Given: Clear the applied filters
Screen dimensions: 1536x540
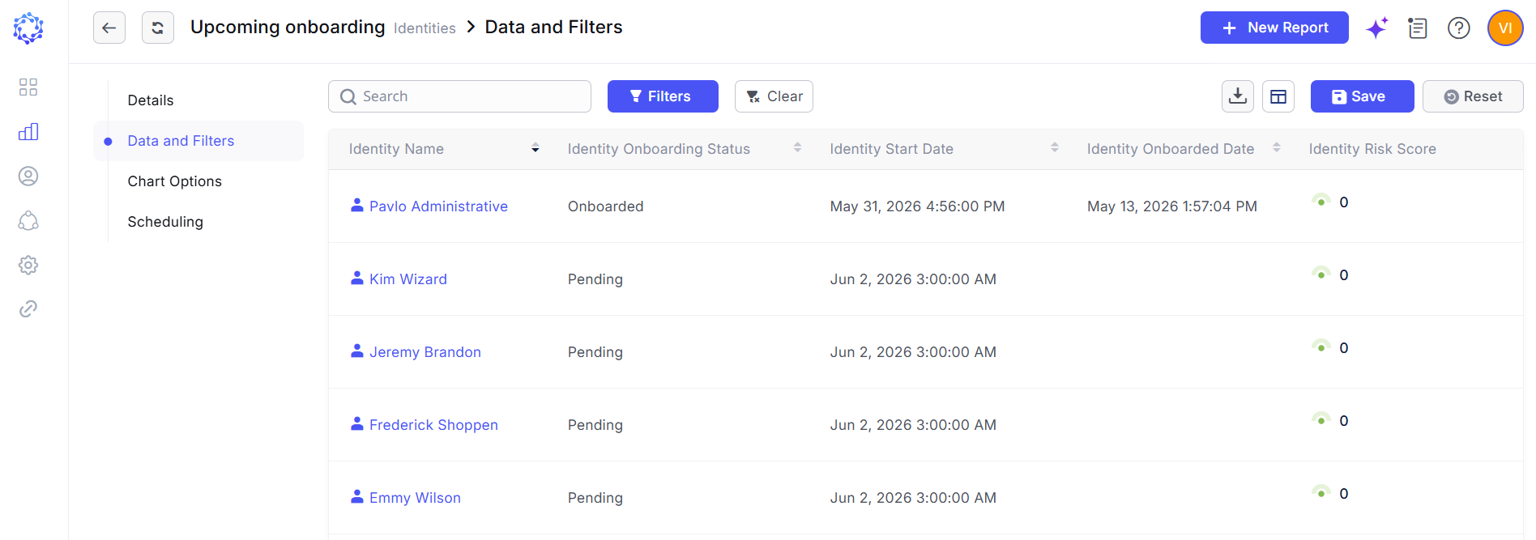Looking at the screenshot, I should (x=774, y=96).
